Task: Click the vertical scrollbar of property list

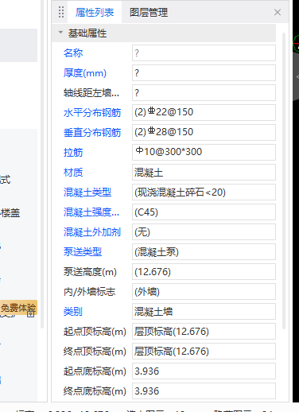Action: coord(284,181)
